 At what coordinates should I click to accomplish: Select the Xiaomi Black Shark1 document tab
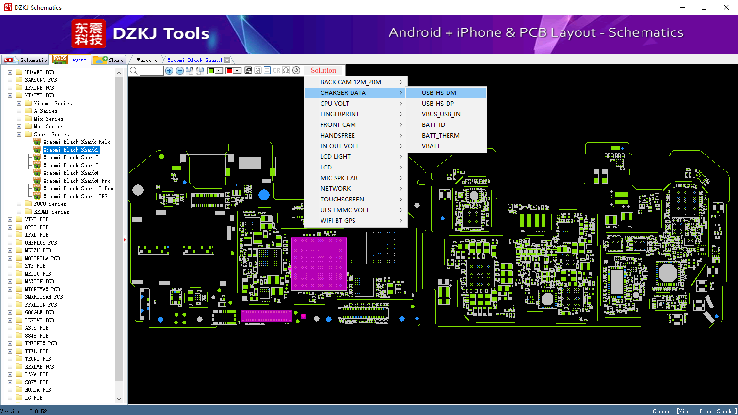click(195, 60)
